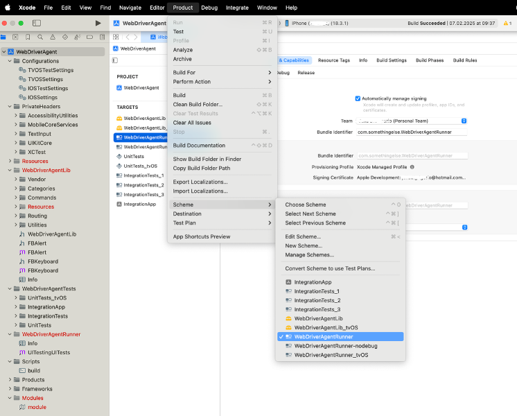Open the Debug menu in menu bar
This screenshot has height=416, width=517.
(x=209, y=8)
